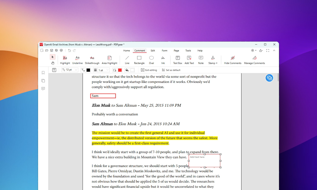Open the Tools menu
Screen dimensions: 317x190
coord(188,50)
